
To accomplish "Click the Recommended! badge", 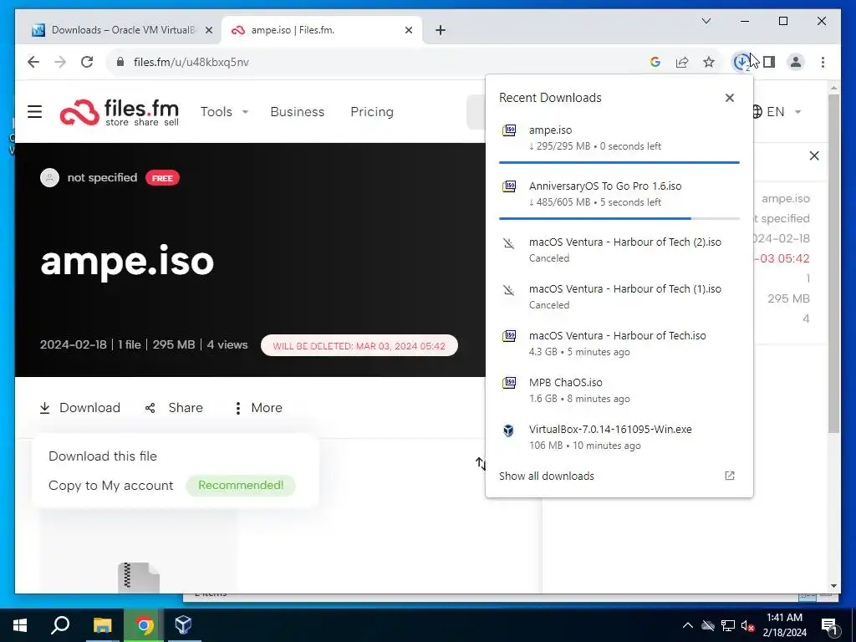I will (x=241, y=486).
